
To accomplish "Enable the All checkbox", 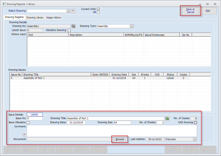I will 98,12.
